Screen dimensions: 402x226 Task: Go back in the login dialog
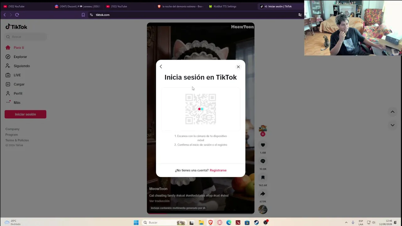(161, 67)
